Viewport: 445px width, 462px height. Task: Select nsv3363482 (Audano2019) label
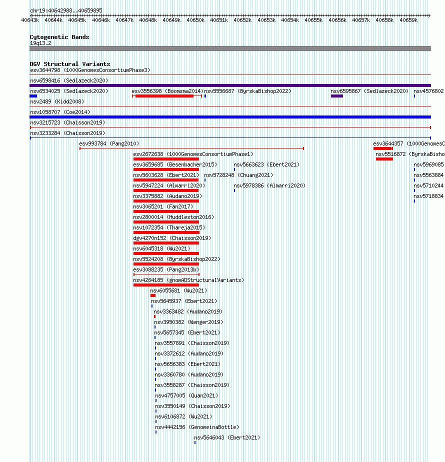188,311
